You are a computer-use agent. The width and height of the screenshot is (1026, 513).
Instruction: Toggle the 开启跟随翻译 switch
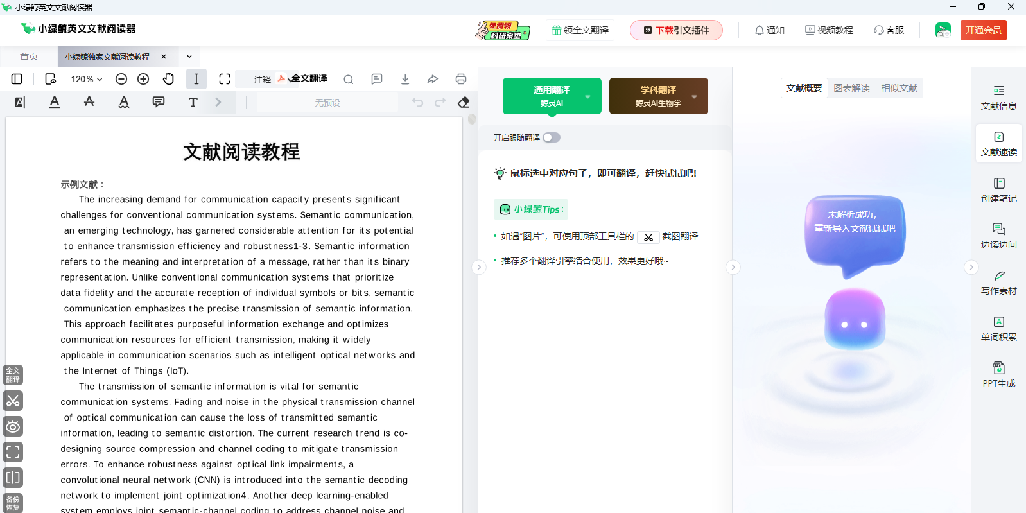tap(551, 137)
